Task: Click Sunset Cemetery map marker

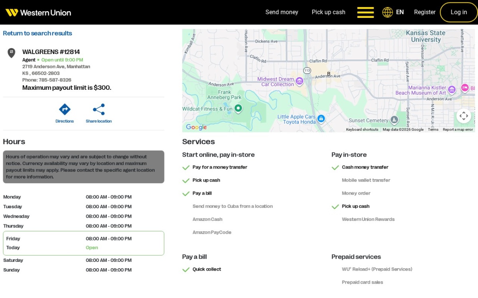Action: click(394, 119)
